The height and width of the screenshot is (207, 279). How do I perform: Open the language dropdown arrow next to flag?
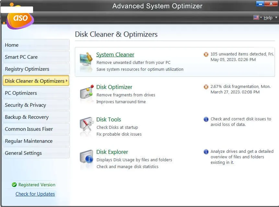[x=261, y=18]
